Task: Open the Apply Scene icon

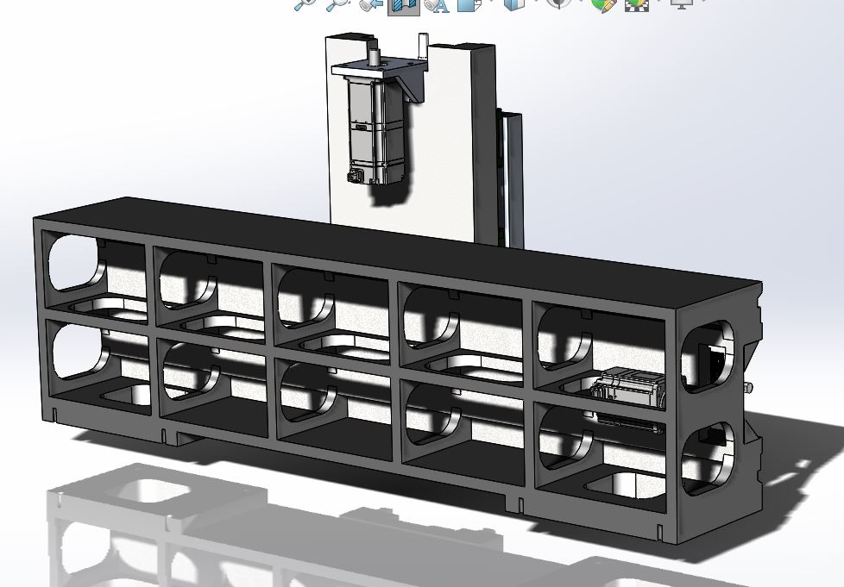Action: coord(636,5)
